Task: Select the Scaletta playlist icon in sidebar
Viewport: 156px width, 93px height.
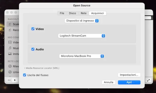Action: pos(10,24)
